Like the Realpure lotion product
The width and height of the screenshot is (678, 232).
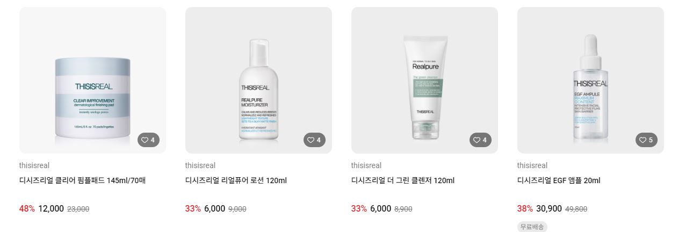pos(314,140)
